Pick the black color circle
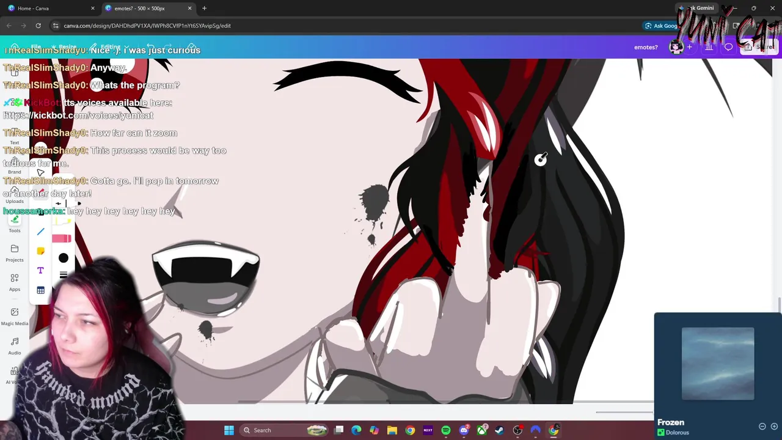Viewport: 782px width, 440px height. pos(64,258)
